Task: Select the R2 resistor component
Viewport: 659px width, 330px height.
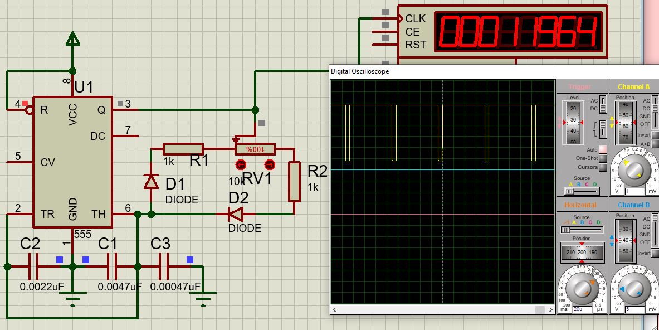Action: (295, 181)
